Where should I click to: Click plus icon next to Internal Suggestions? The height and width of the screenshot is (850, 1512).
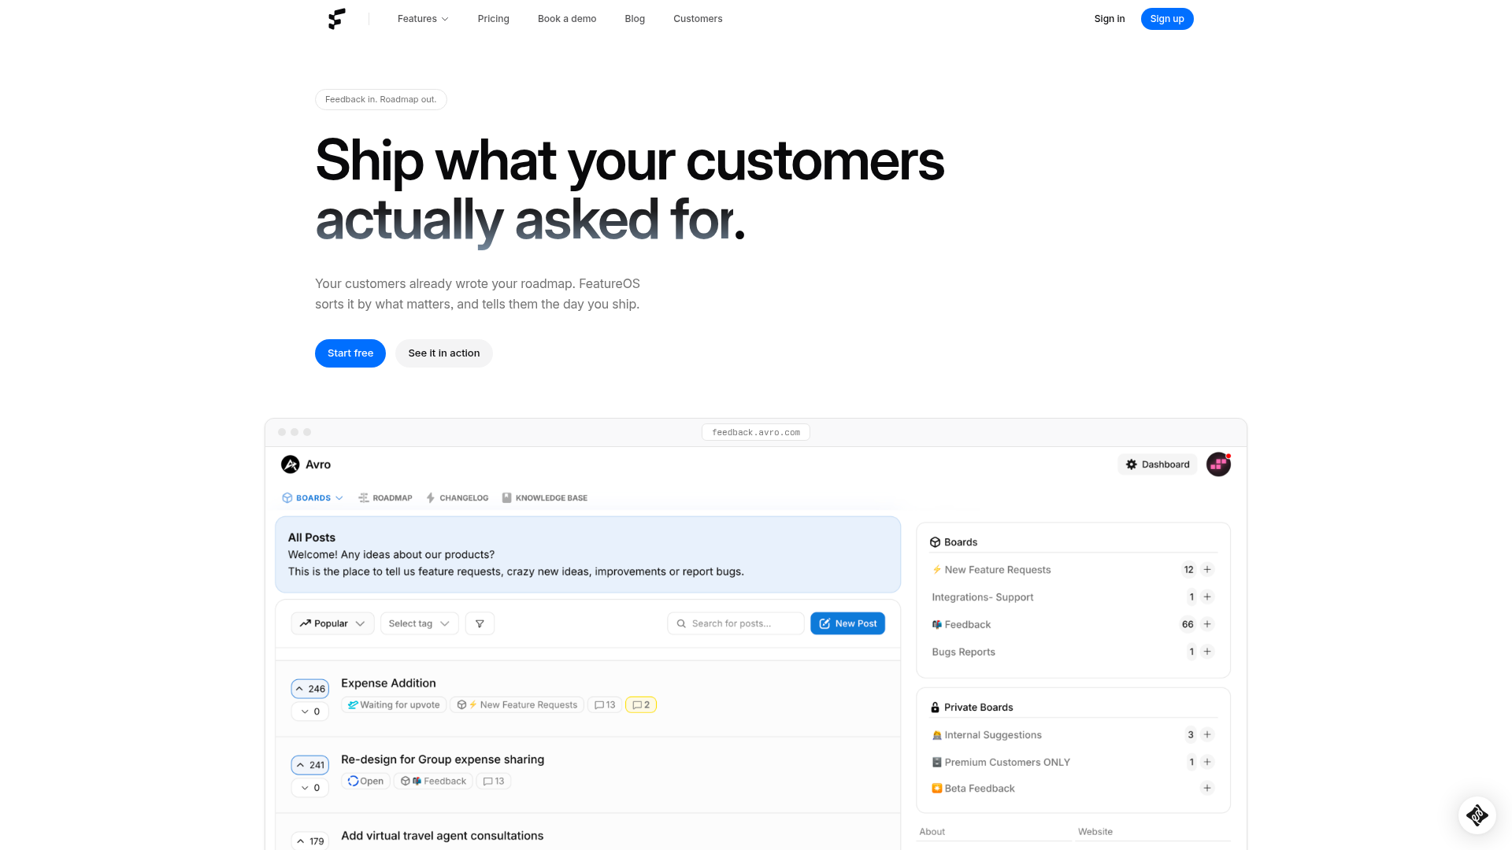1207,734
